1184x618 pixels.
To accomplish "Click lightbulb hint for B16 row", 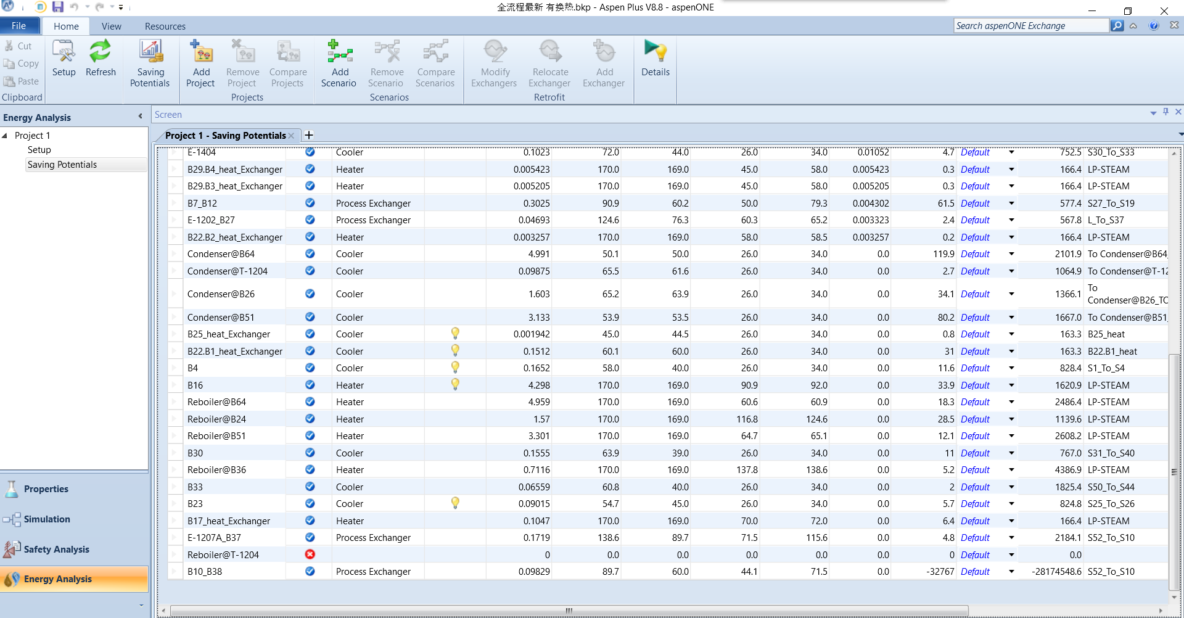I will point(455,384).
